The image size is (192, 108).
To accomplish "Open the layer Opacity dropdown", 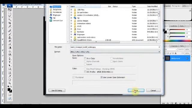I will tap(191, 49).
